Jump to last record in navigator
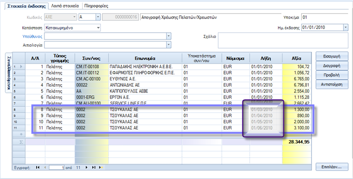 (94, 167)
